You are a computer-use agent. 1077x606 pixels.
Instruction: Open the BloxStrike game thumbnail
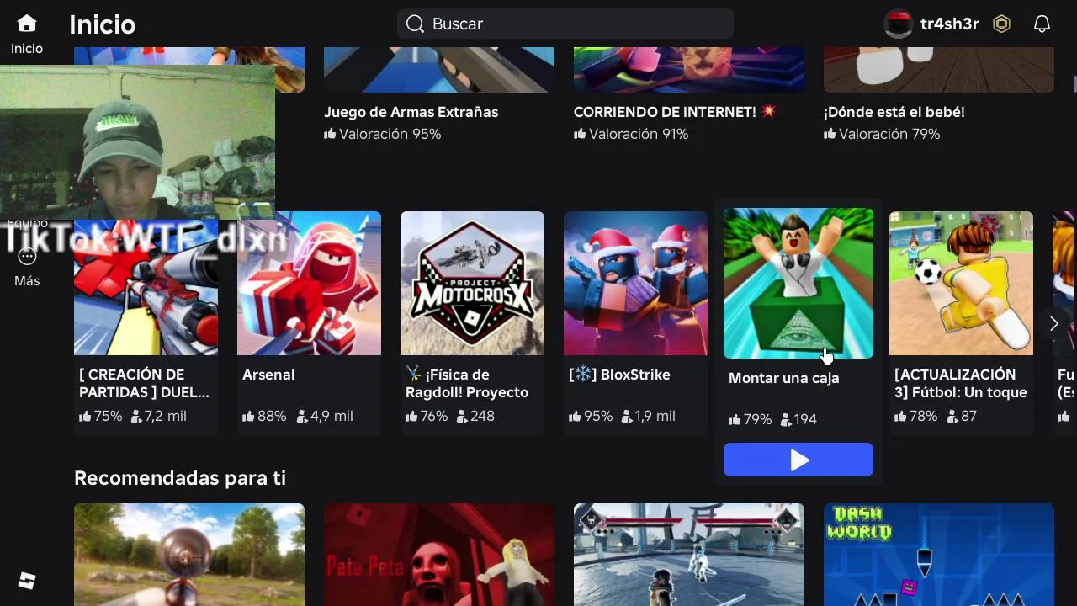coord(635,283)
